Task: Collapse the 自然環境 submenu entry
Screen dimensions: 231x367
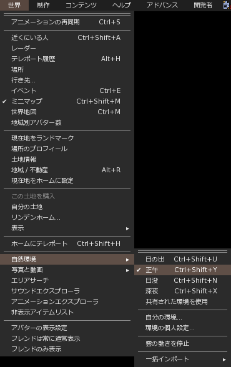Action: (x=67, y=260)
